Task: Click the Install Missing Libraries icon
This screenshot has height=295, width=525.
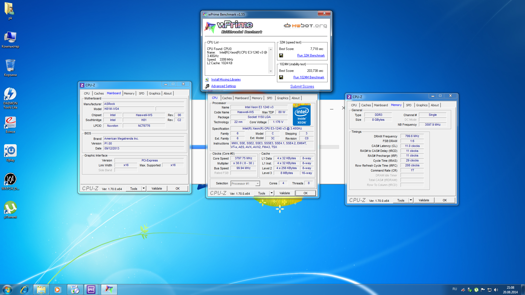Action: (207, 79)
